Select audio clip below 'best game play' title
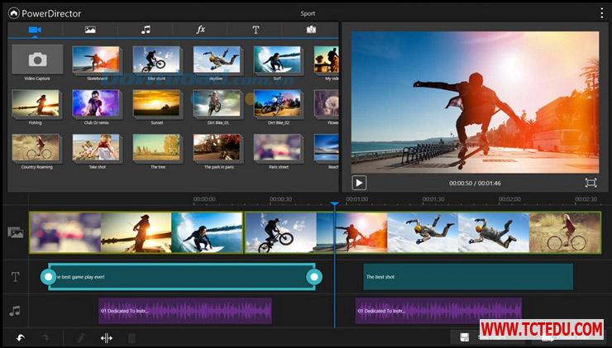612x348 pixels. (x=185, y=311)
